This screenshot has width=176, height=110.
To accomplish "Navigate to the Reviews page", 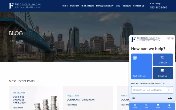I will [x=126, y=6].
